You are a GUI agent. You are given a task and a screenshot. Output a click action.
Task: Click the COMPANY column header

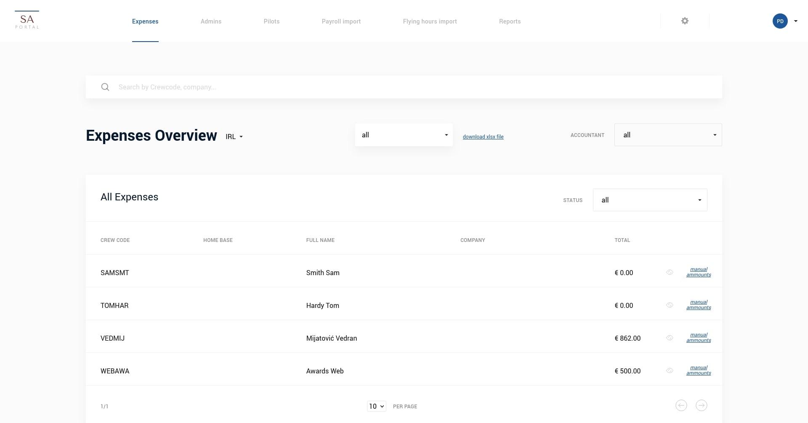click(473, 240)
